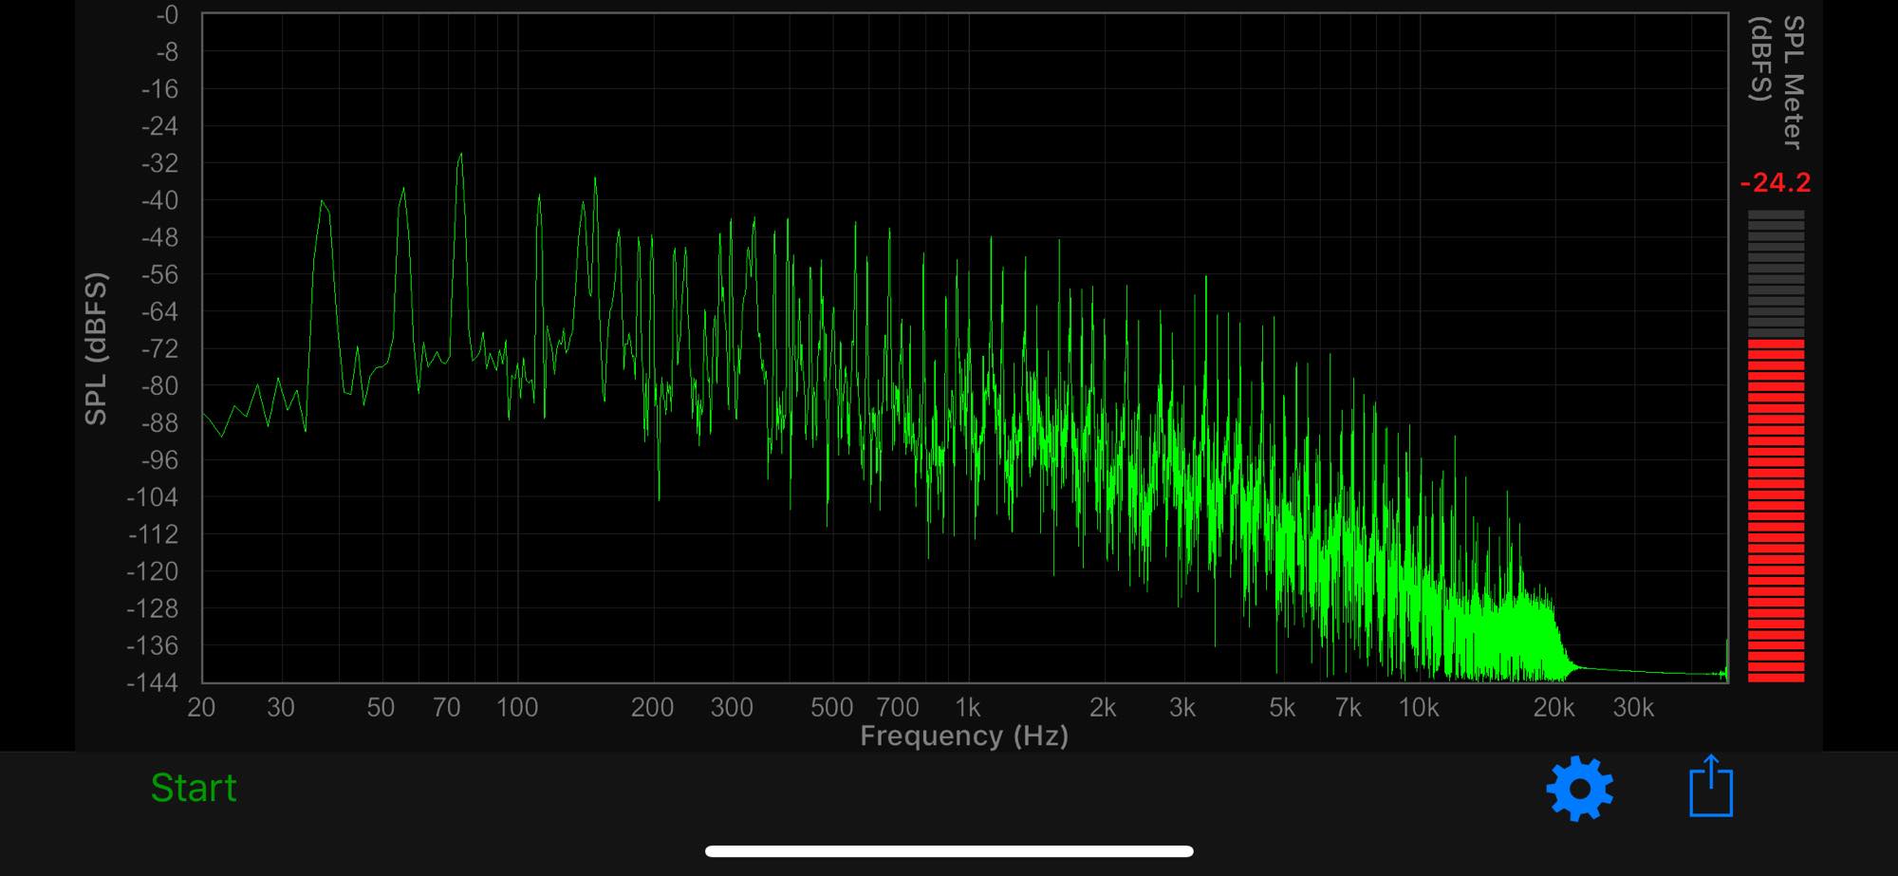Click the -96 level axis label
1898x876 pixels.
pyautogui.click(x=159, y=460)
